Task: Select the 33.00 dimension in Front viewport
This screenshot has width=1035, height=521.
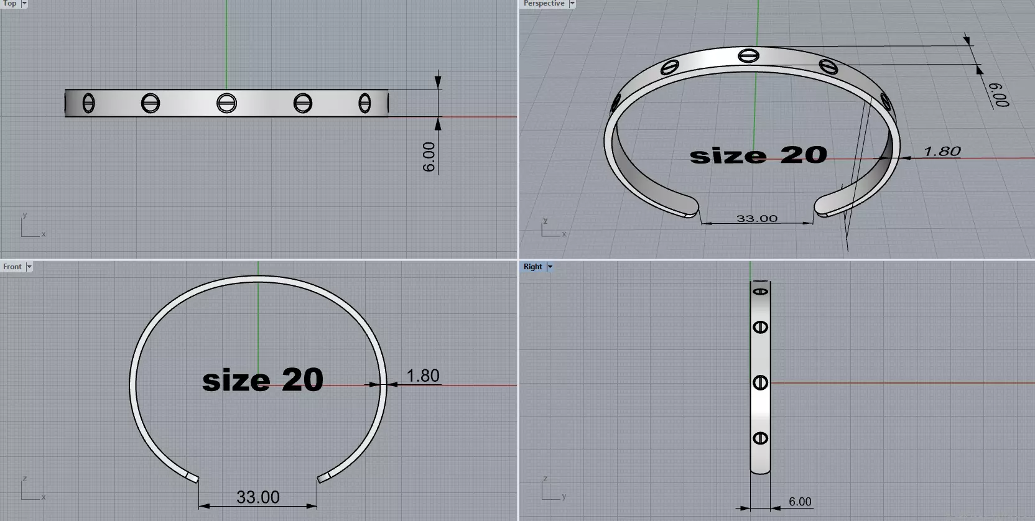Action: point(258,497)
